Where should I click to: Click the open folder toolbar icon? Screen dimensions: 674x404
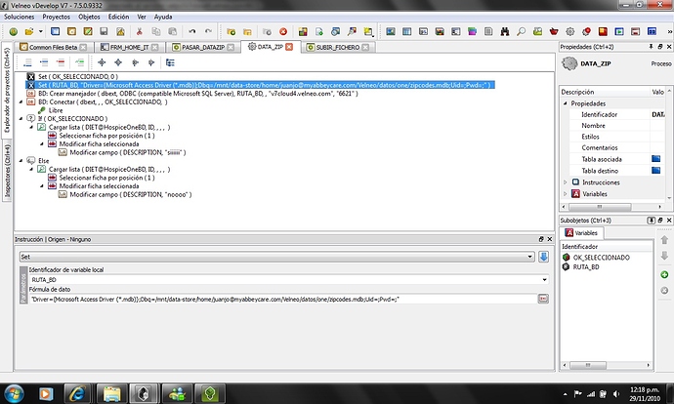[x=28, y=31]
